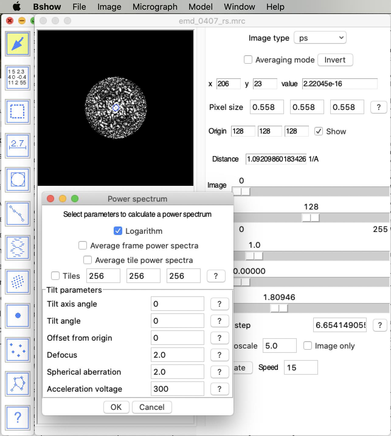Select the single dot marker tool
This screenshot has height=436, width=391.
[18, 316]
